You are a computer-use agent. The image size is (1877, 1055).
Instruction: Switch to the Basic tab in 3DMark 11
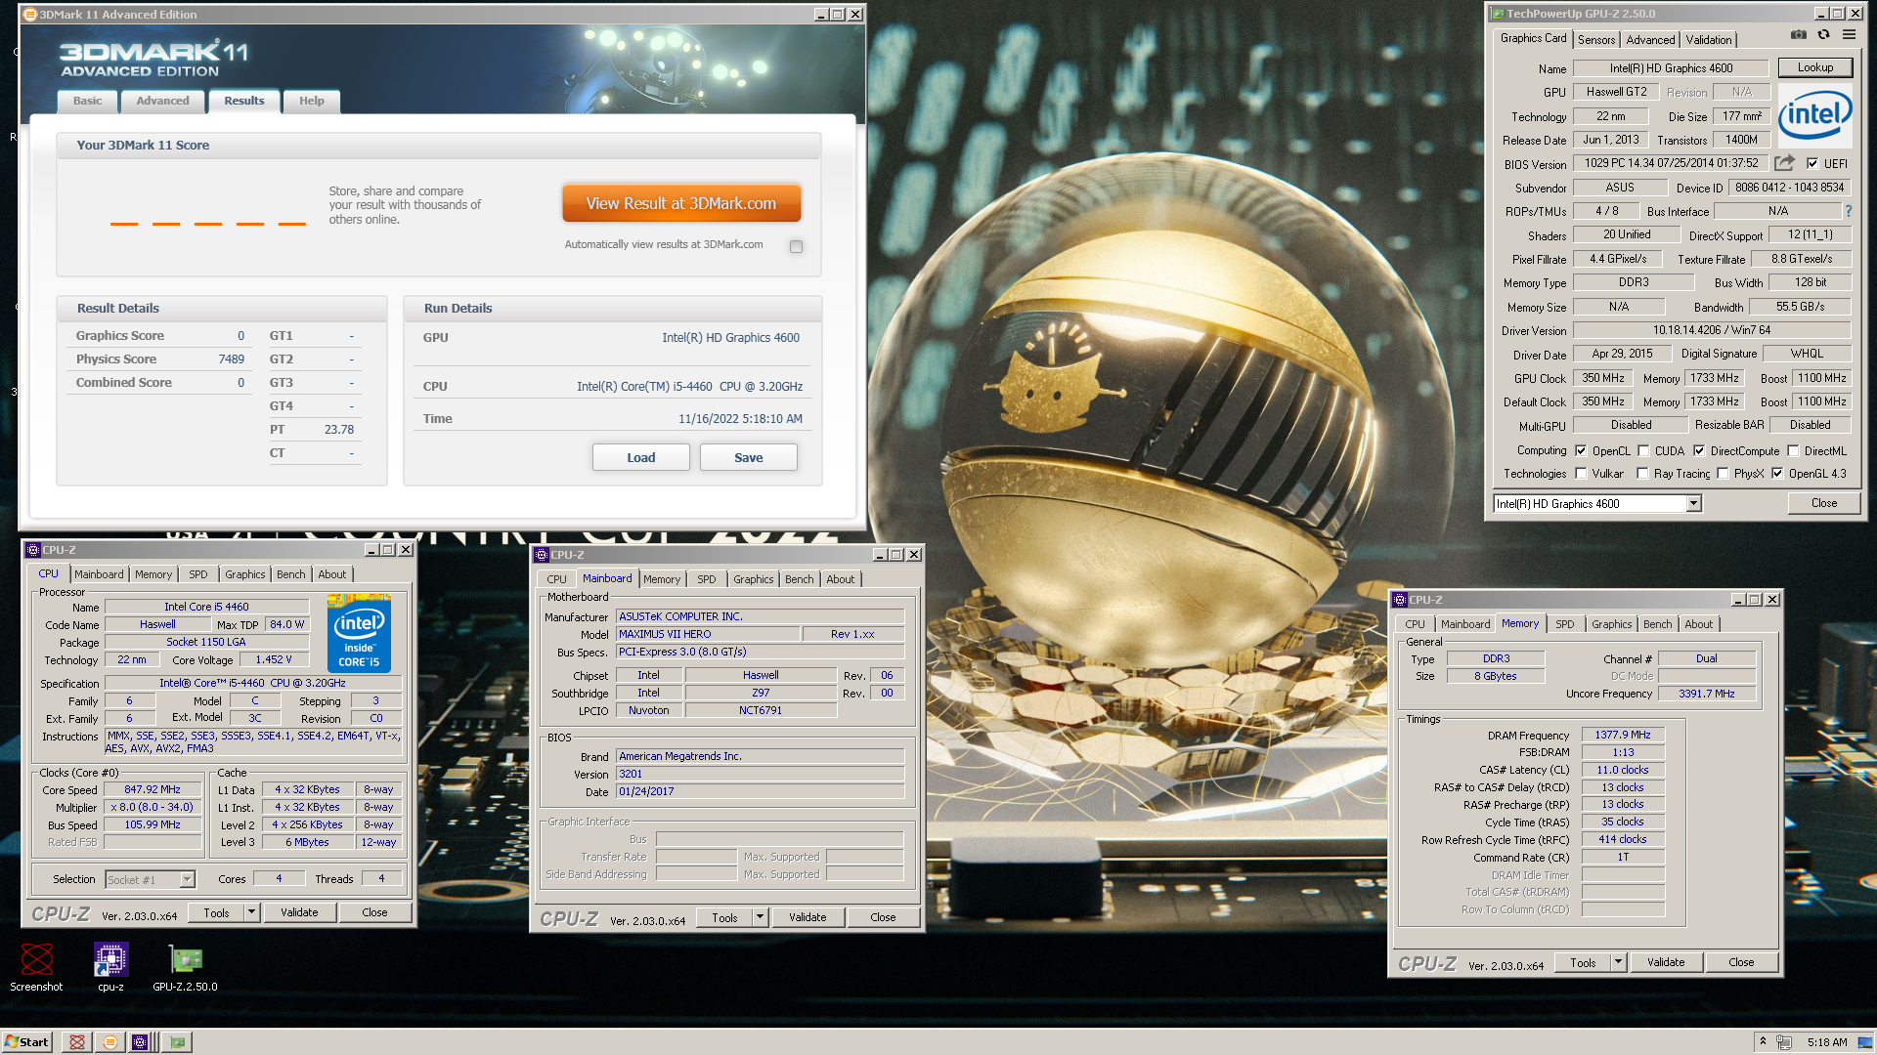coord(87,101)
